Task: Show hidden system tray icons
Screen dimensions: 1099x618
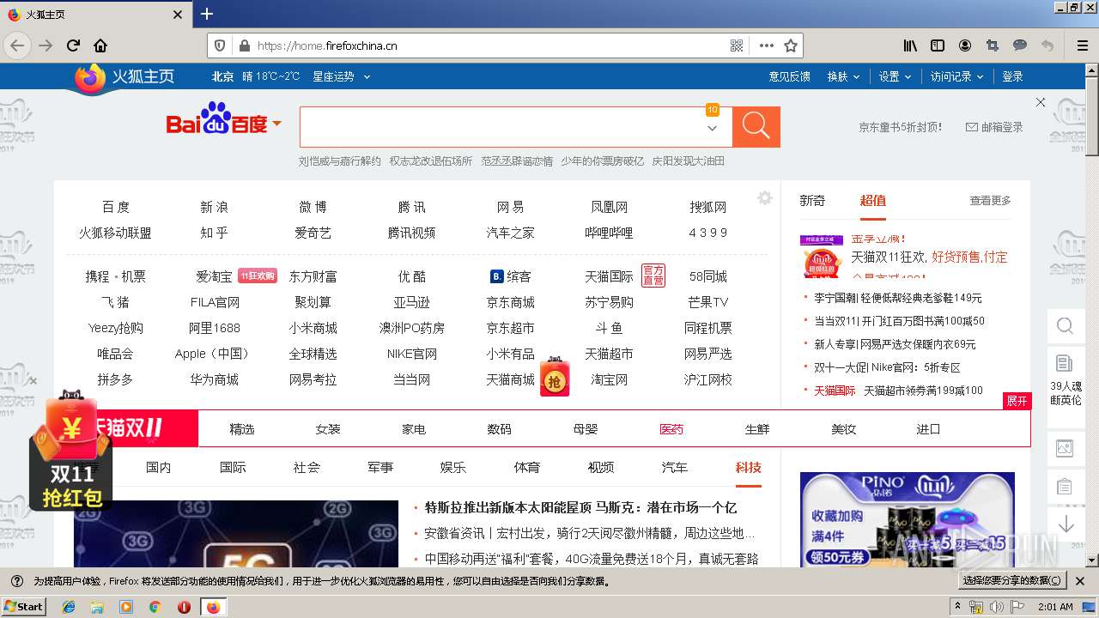Action: 958,607
